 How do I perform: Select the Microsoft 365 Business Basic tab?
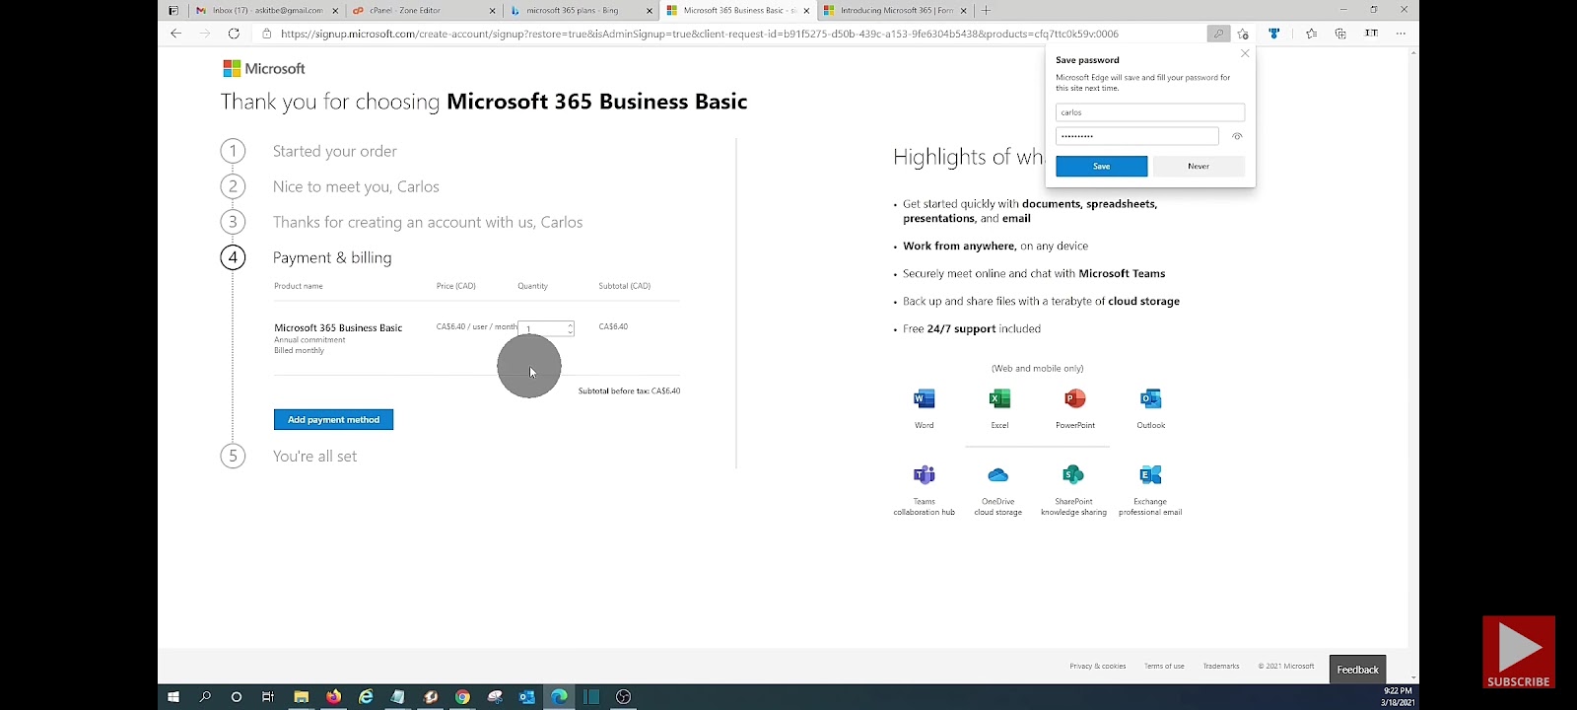(x=737, y=11)
